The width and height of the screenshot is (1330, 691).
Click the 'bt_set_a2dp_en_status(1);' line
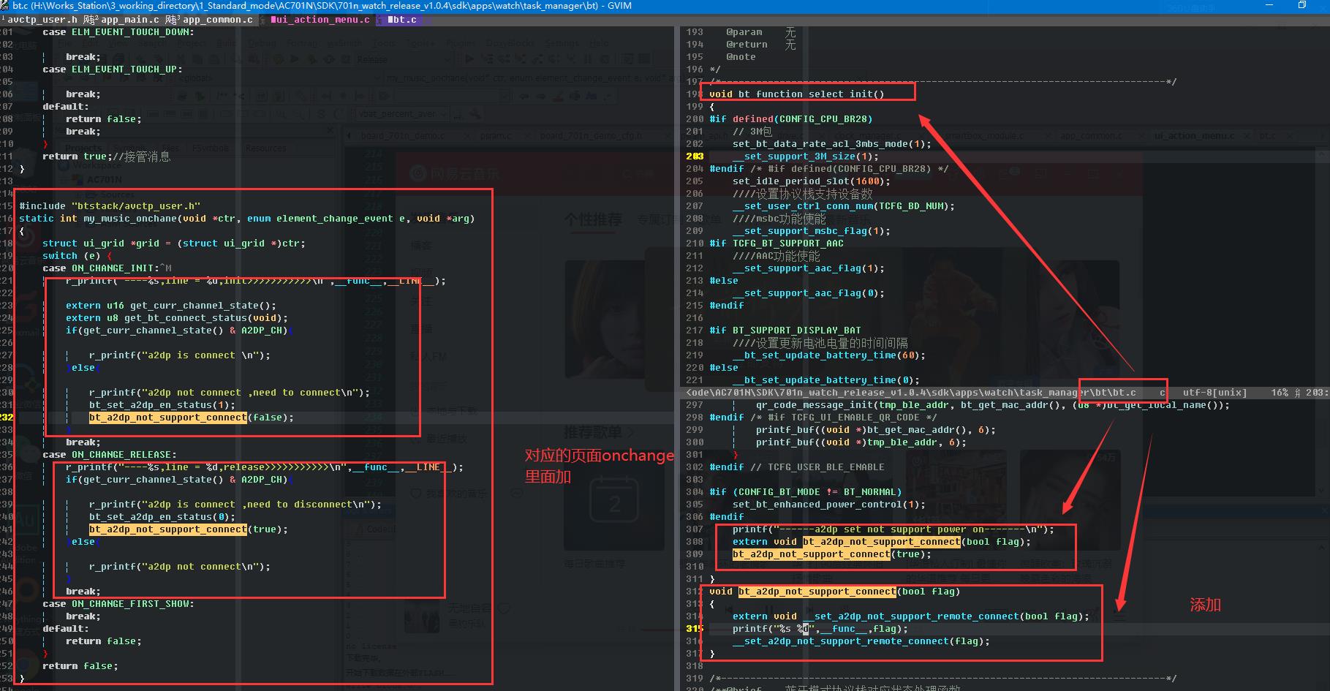(x=162, y=405)
